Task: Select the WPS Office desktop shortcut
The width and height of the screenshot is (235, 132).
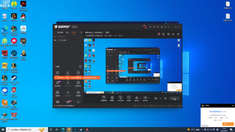Action: click(14, 116)
